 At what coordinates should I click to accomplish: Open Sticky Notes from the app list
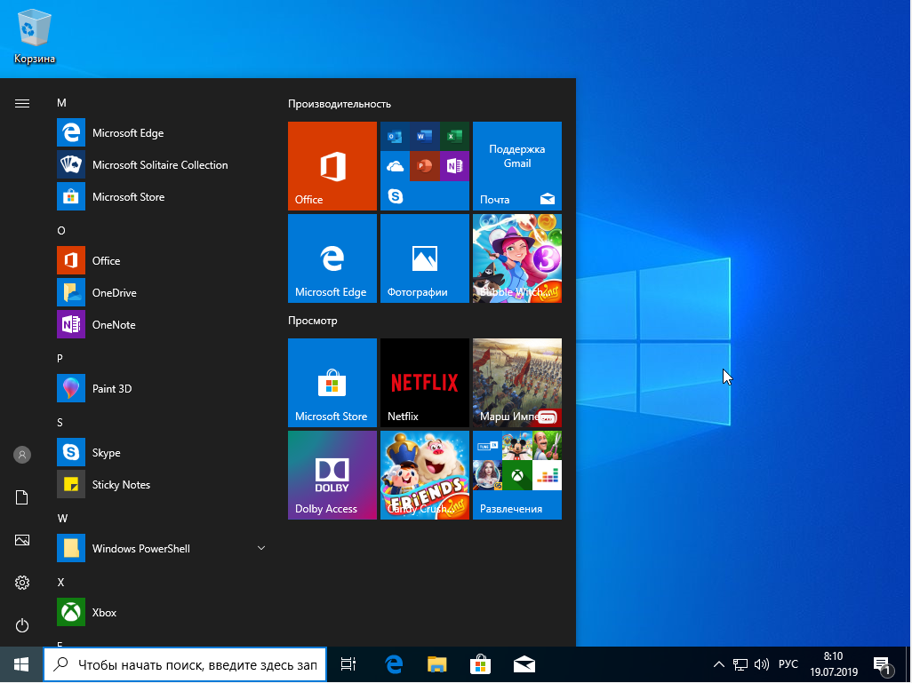pos(162,485)
